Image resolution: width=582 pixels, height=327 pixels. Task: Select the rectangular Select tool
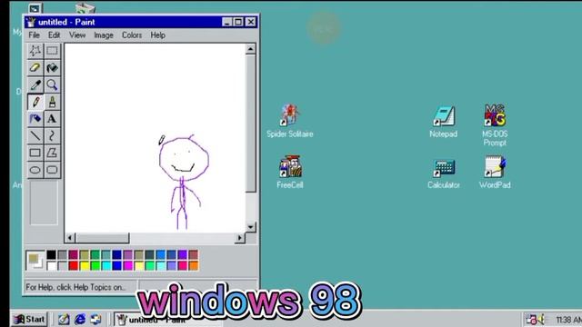click(52, 51)
